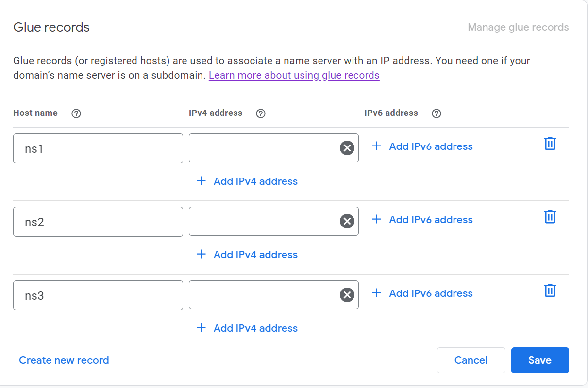Save the glue records

(x=539, y=360)
